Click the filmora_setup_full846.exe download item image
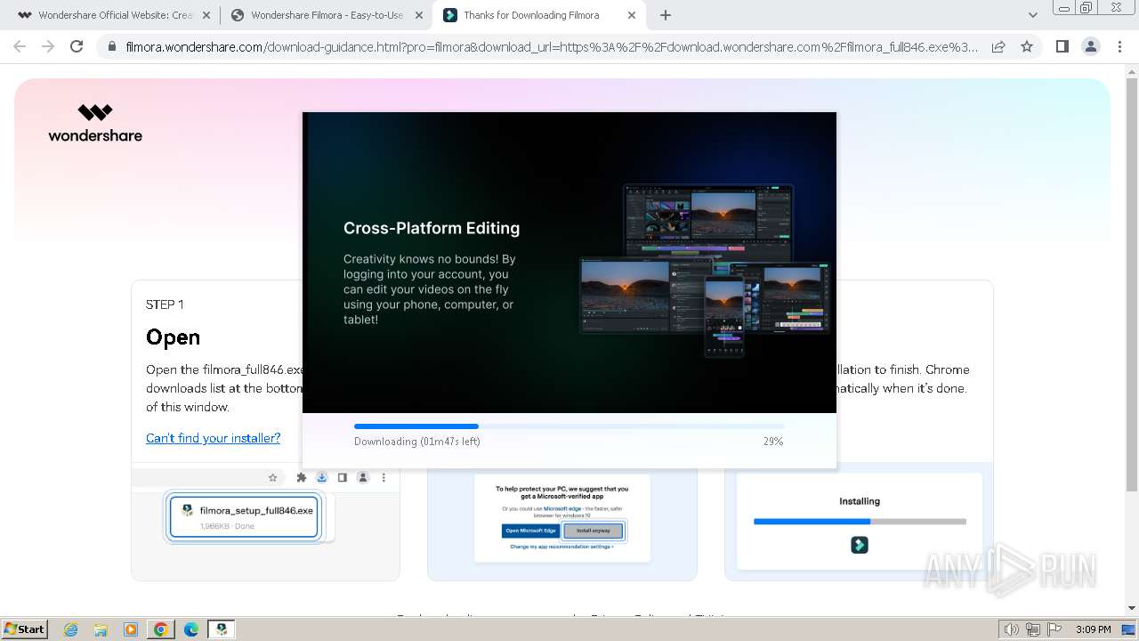The width and height of the screenshot is (1139, 641). (x=243, y=517)
